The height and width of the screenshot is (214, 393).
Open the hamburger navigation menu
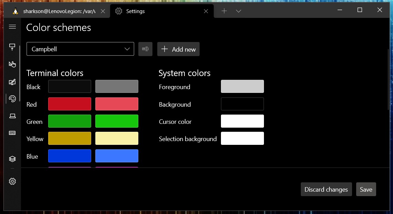[12, 27]
